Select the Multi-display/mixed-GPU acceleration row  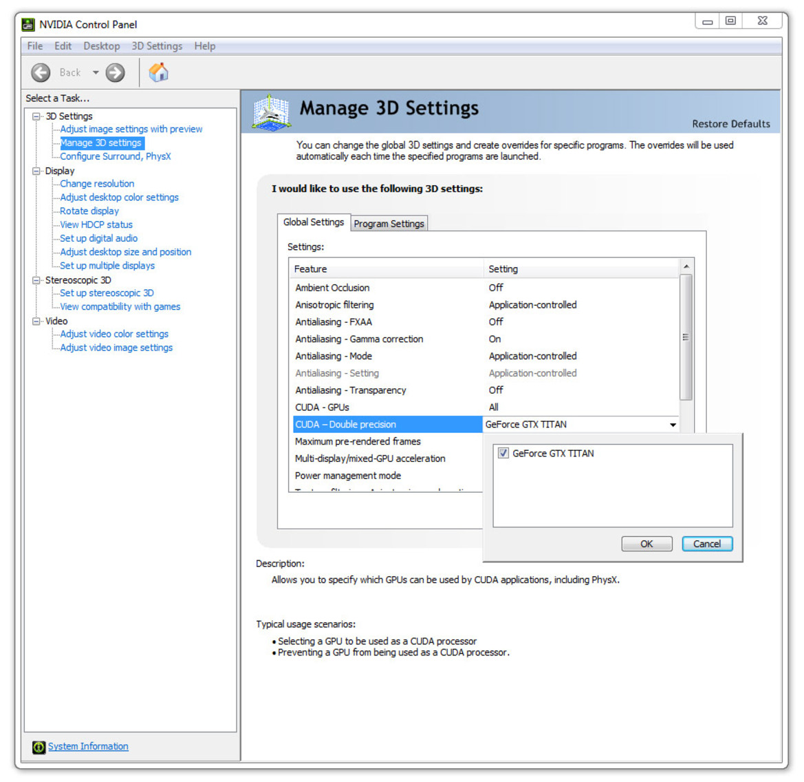(x=370, y=458)
